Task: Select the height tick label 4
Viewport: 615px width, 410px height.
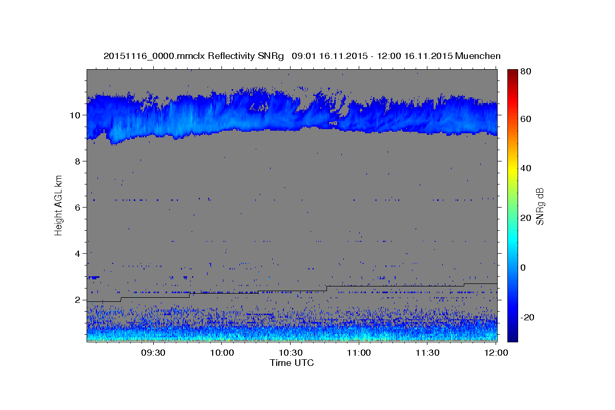Action: point(78,253)
